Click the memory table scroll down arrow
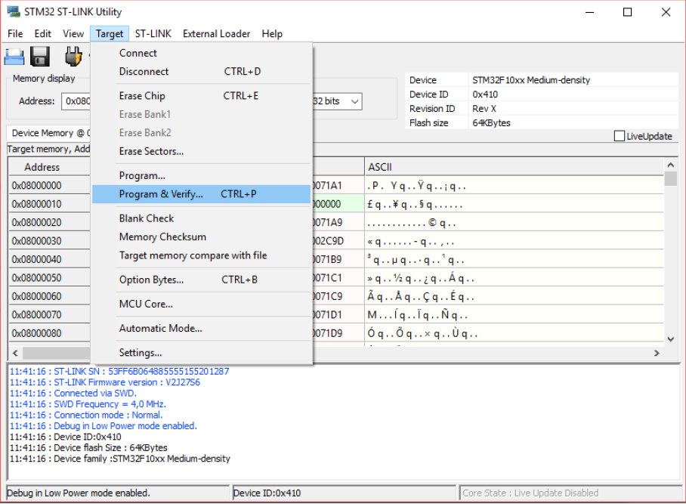The height and width of the screenshot is (504, 686). (670, 339)
